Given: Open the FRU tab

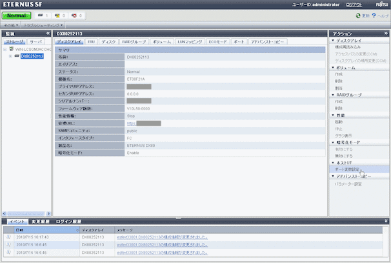Looking at the screenshot, I should pyautogui.click(x=91, y=42).
